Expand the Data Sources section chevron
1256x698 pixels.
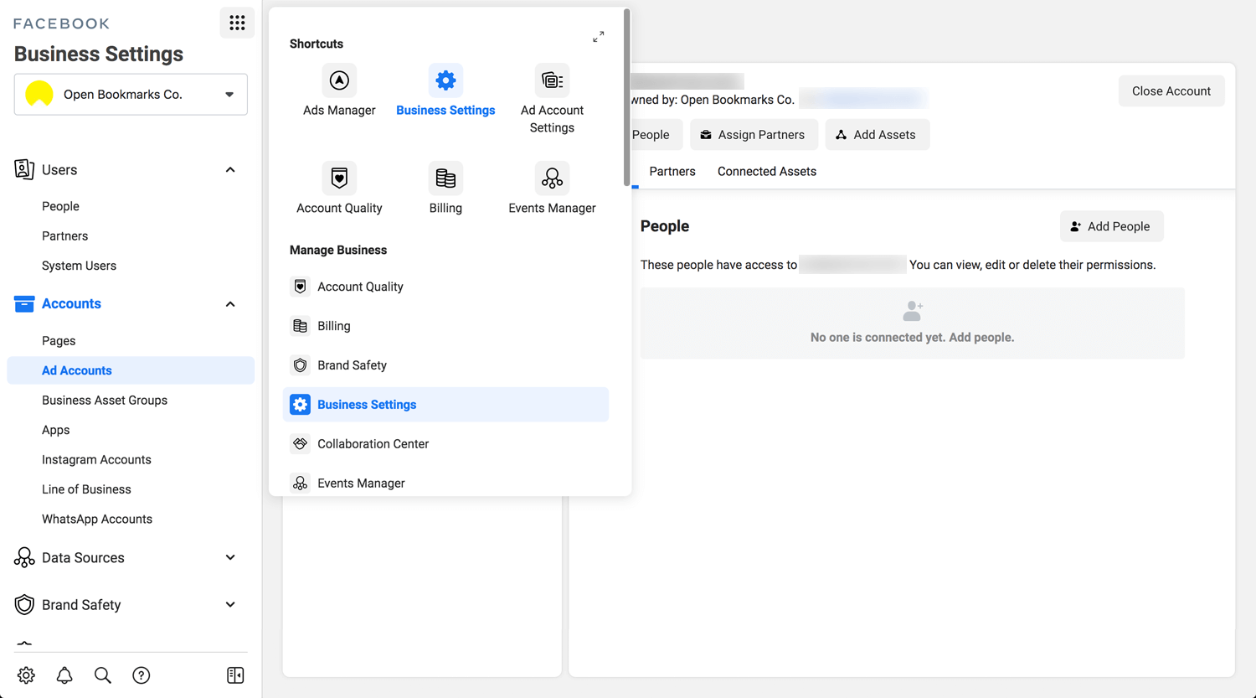click(x=230, y=557)
